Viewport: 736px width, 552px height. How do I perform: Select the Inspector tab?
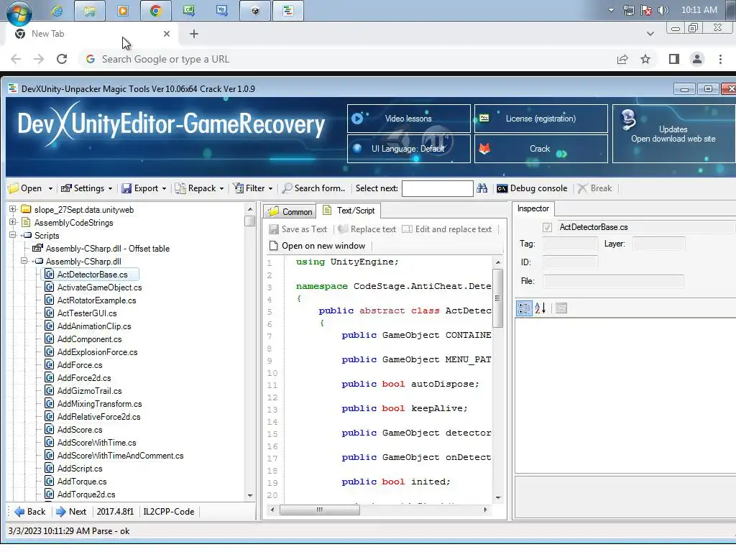[x=533, y=208]
